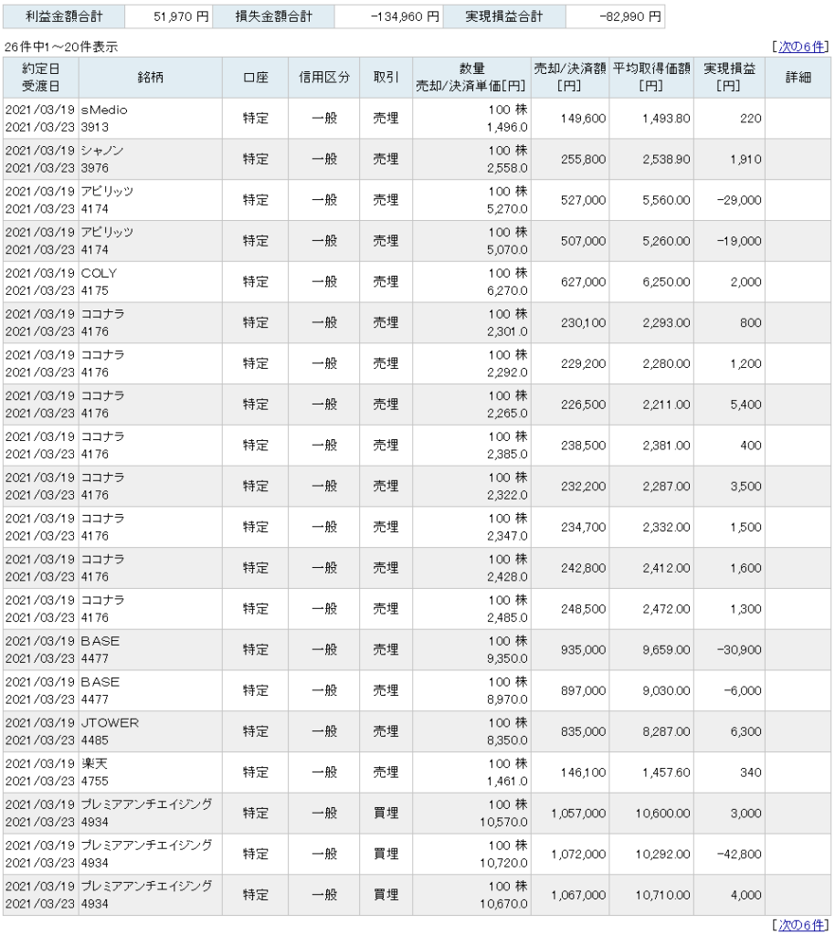Click the stock code 4175
Viewport: 835px width, 935px height.
click(x=95, y=290)
